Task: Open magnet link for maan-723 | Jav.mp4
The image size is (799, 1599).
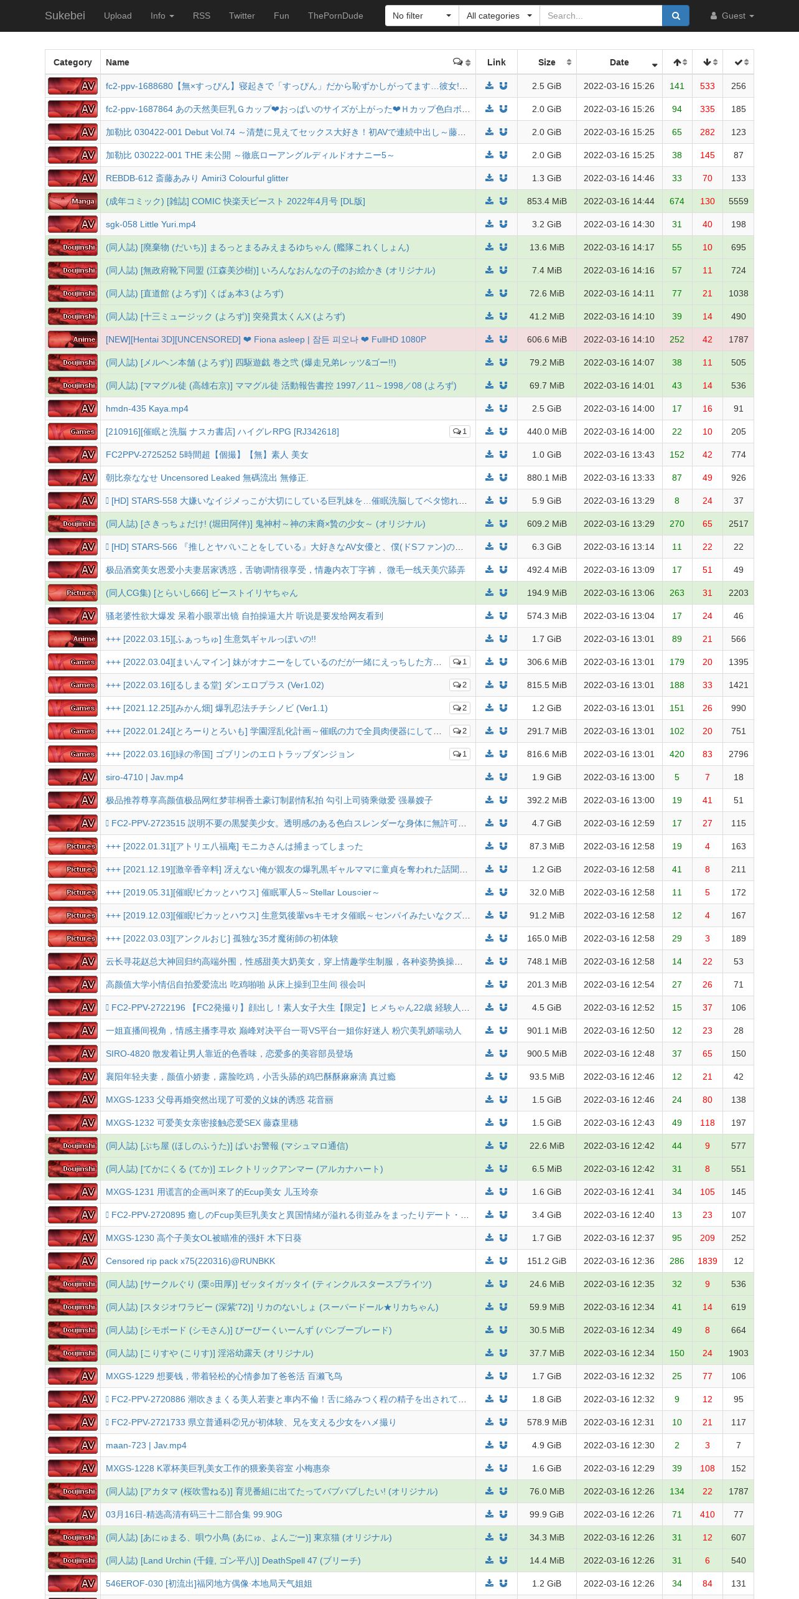Action: click(x=503, y=1445)
